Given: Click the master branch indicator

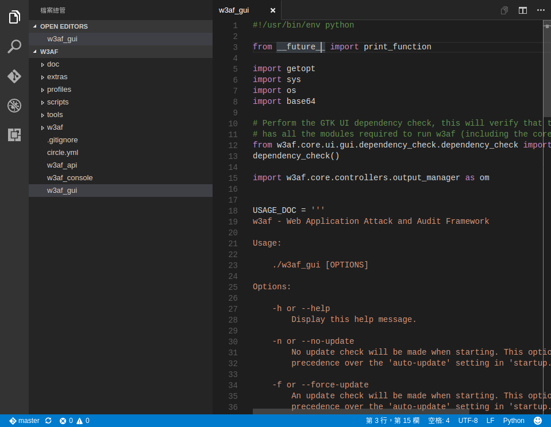Looking at the screenshot, I should tap(25, 421).
